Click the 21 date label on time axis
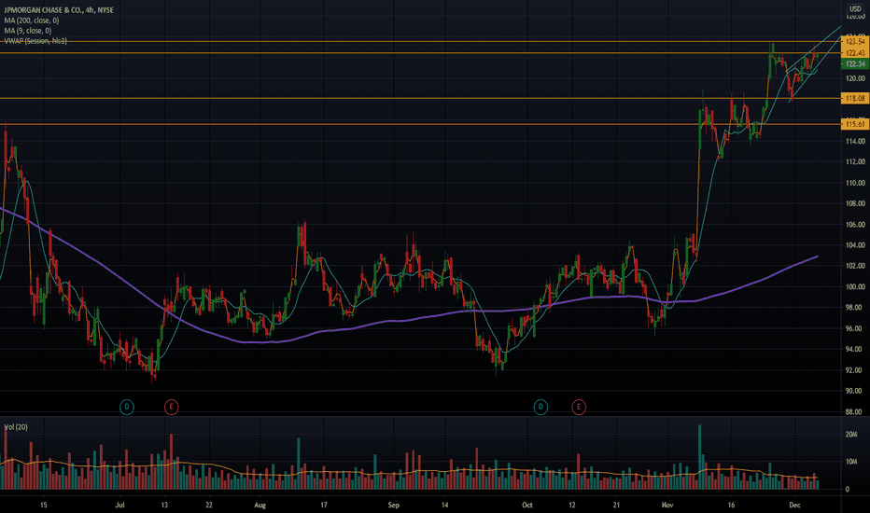870x513 pixels. [616, 506]
